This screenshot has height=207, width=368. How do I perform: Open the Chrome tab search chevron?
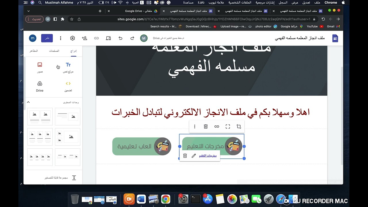[28, 11]
